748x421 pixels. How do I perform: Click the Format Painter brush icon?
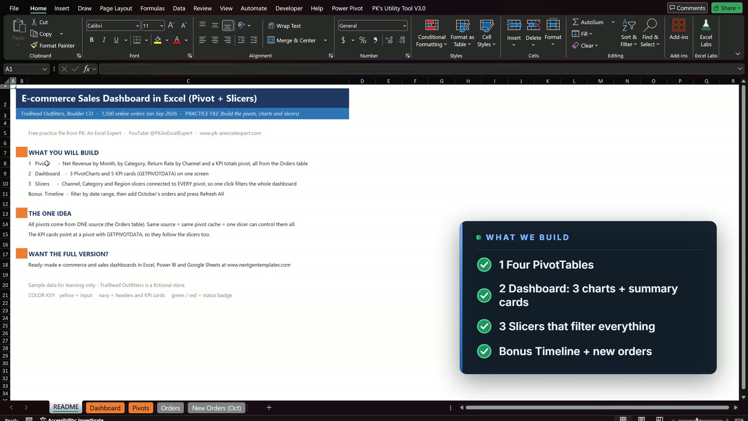34,45
